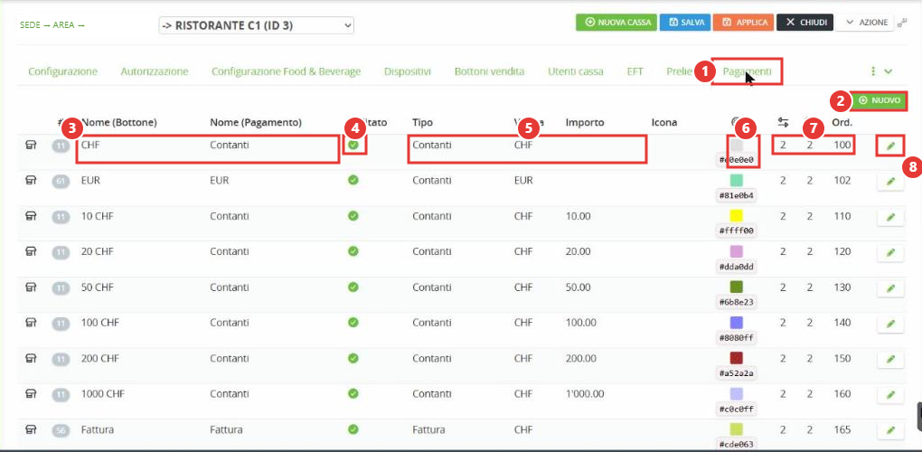
Task: Toggle the enabled check of the EUR row
Action: click(x=353, y=181)
